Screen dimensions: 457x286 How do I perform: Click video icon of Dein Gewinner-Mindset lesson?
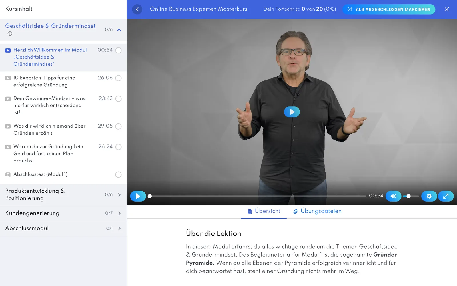[x=8, y=99]
